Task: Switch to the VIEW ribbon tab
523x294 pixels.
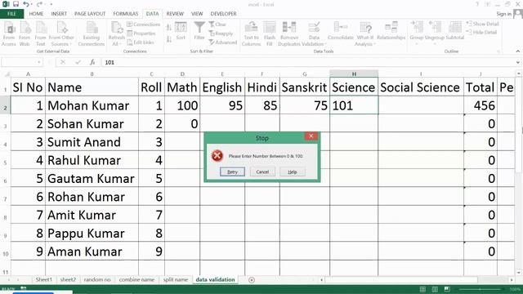Action: (x=197, y=14)
